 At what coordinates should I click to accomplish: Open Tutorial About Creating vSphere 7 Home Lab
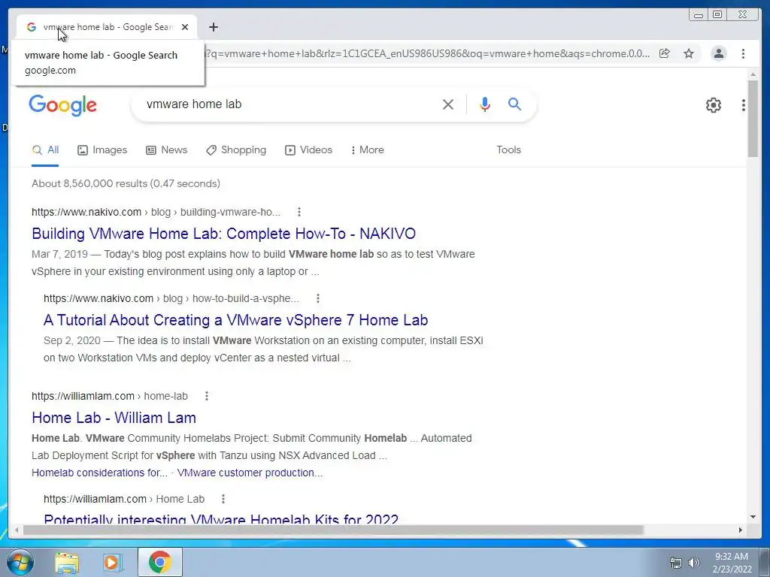235,320
